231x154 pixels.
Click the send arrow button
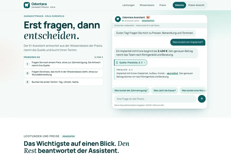tap(202, 99)
